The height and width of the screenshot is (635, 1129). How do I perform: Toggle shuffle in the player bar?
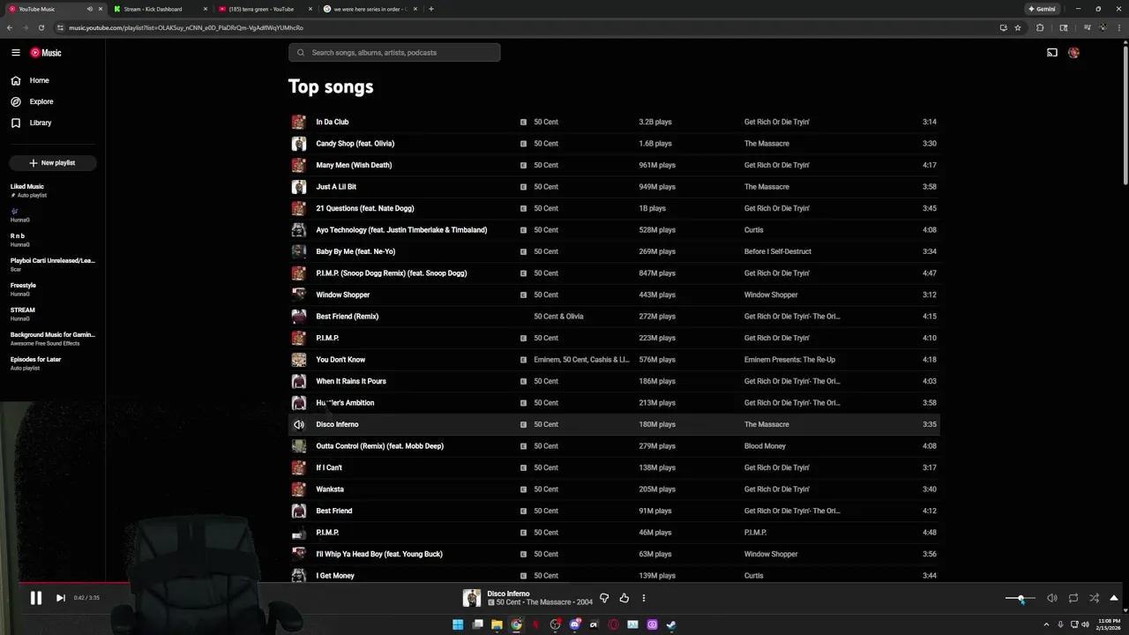point(1094,598)
